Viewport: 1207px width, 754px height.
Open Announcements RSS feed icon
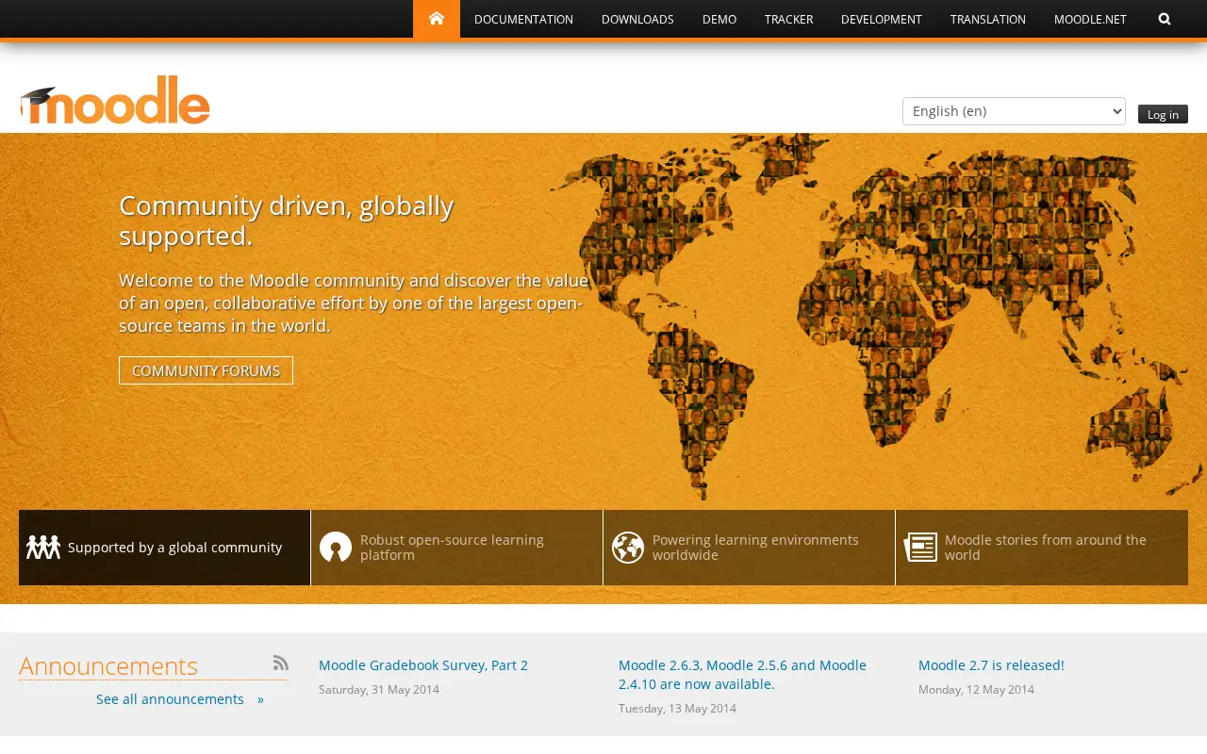click(x=281, y=663)
